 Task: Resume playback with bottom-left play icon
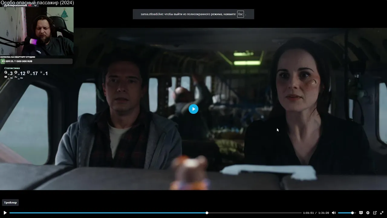pos(5,213)
